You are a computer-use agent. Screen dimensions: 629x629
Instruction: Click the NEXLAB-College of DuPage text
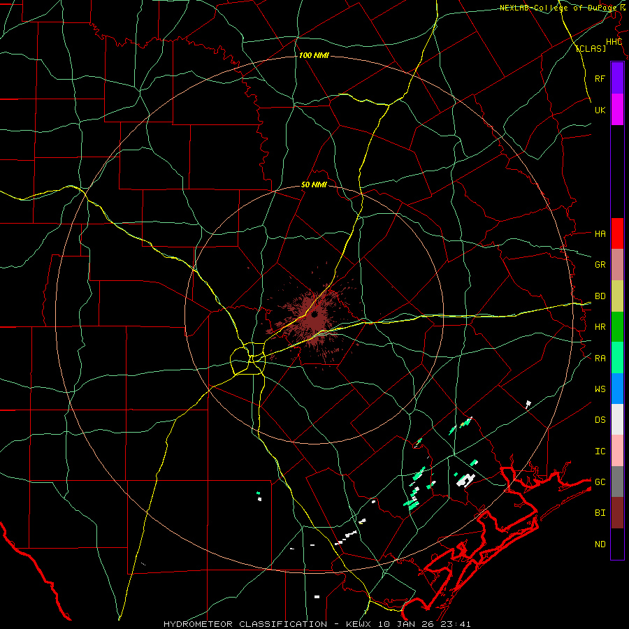pyautogui.click(x=558, y=8)
